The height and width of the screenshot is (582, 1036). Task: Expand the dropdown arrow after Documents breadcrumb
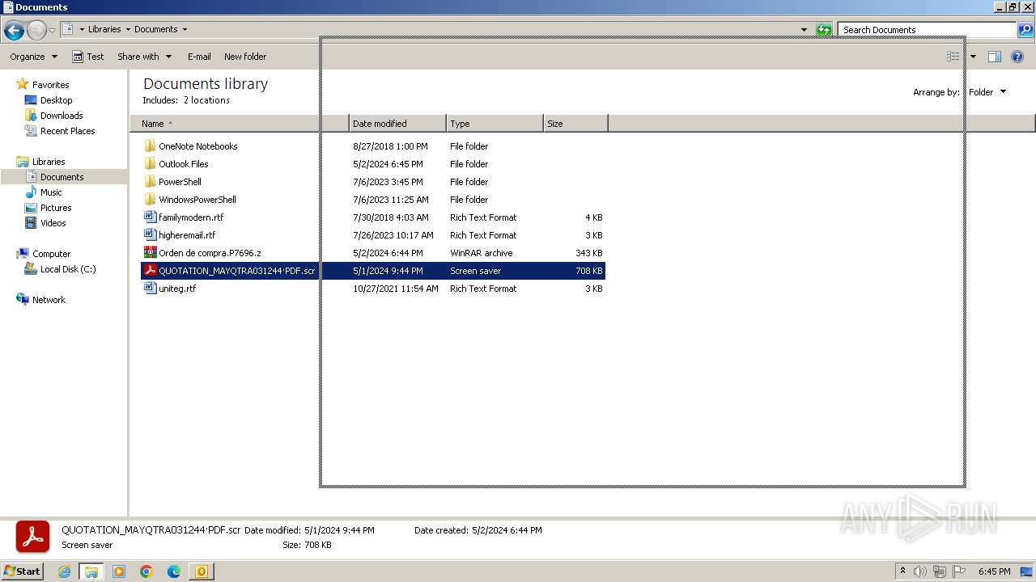click(185, 29)
